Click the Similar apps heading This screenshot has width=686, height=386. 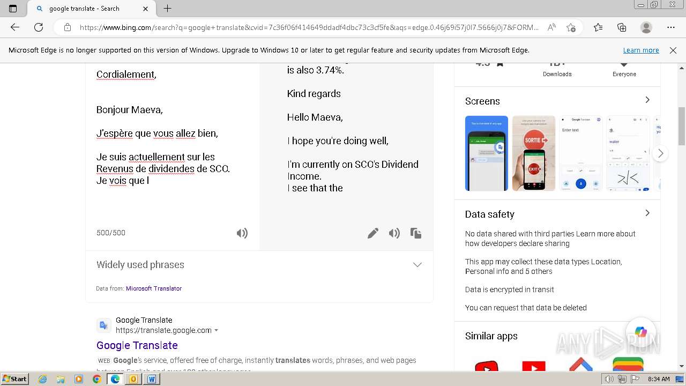click(x=491, y=336)
